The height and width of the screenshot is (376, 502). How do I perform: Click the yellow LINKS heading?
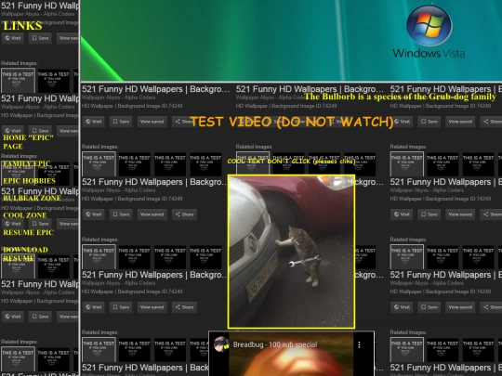(x=22, y=26)
